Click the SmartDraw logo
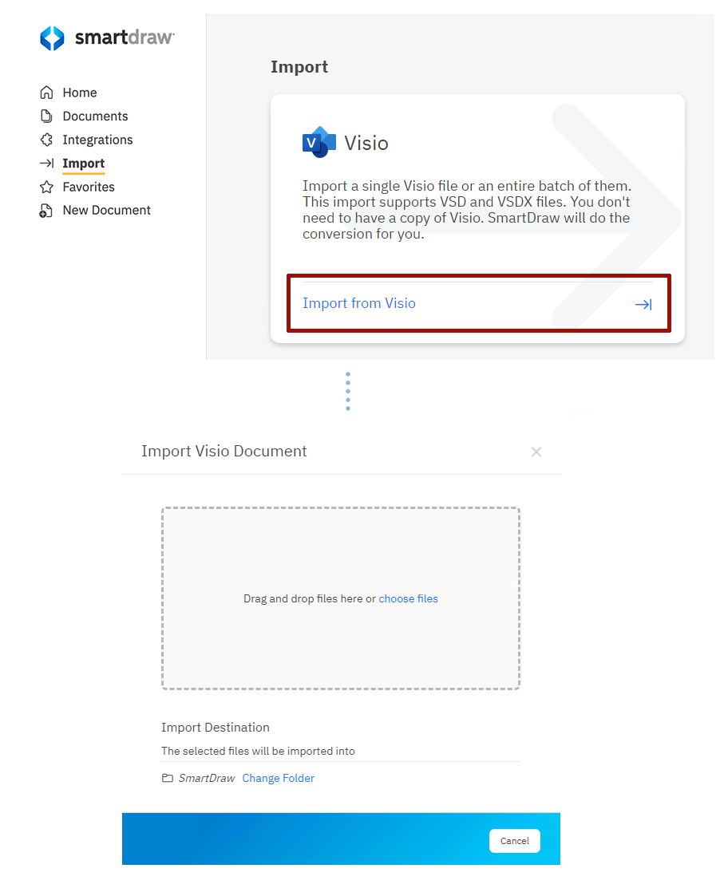This screenshot has width=720, height=888. pos(106,37)
